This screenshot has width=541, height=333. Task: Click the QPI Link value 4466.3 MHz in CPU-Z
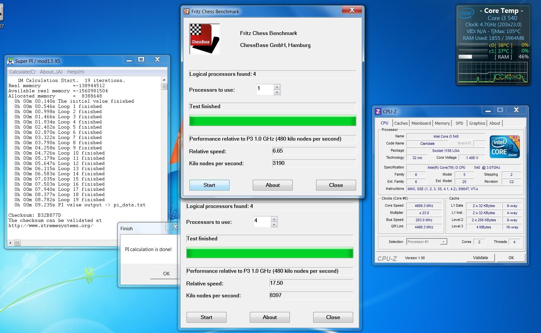pos(424,227)
